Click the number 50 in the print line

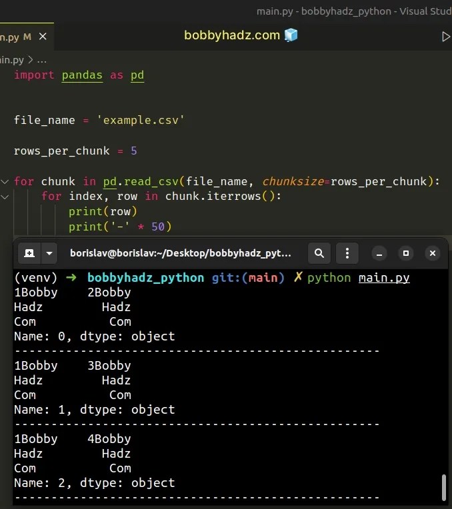pos(158,227)
